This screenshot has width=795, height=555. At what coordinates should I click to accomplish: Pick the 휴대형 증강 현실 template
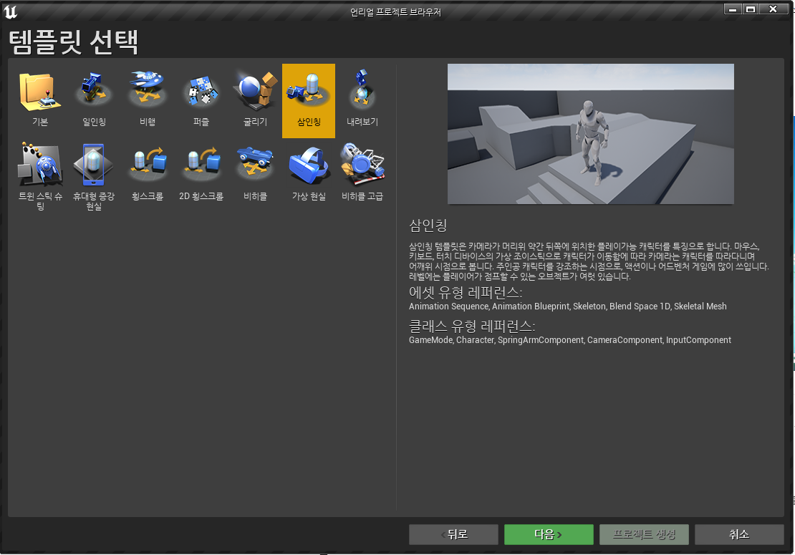click(x=94, y=176)
